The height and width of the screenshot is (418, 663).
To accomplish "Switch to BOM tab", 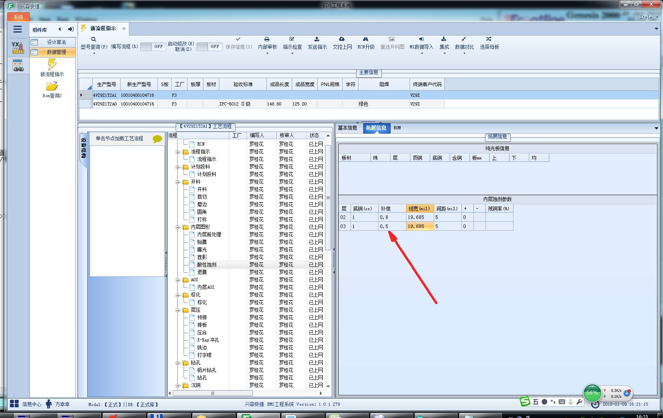I will pyautogui.click(x=397, y=128).
